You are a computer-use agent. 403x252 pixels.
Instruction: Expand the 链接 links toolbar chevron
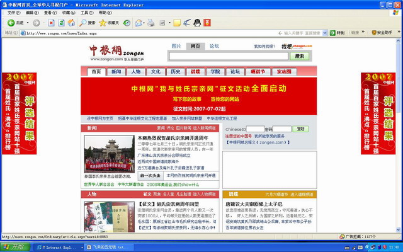tap(363, 32)
